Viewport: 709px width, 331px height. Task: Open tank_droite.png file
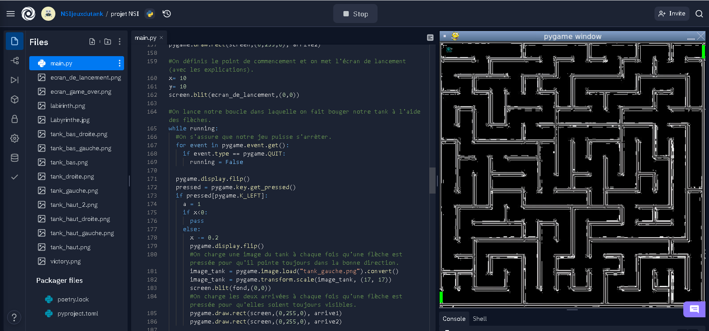77,176
